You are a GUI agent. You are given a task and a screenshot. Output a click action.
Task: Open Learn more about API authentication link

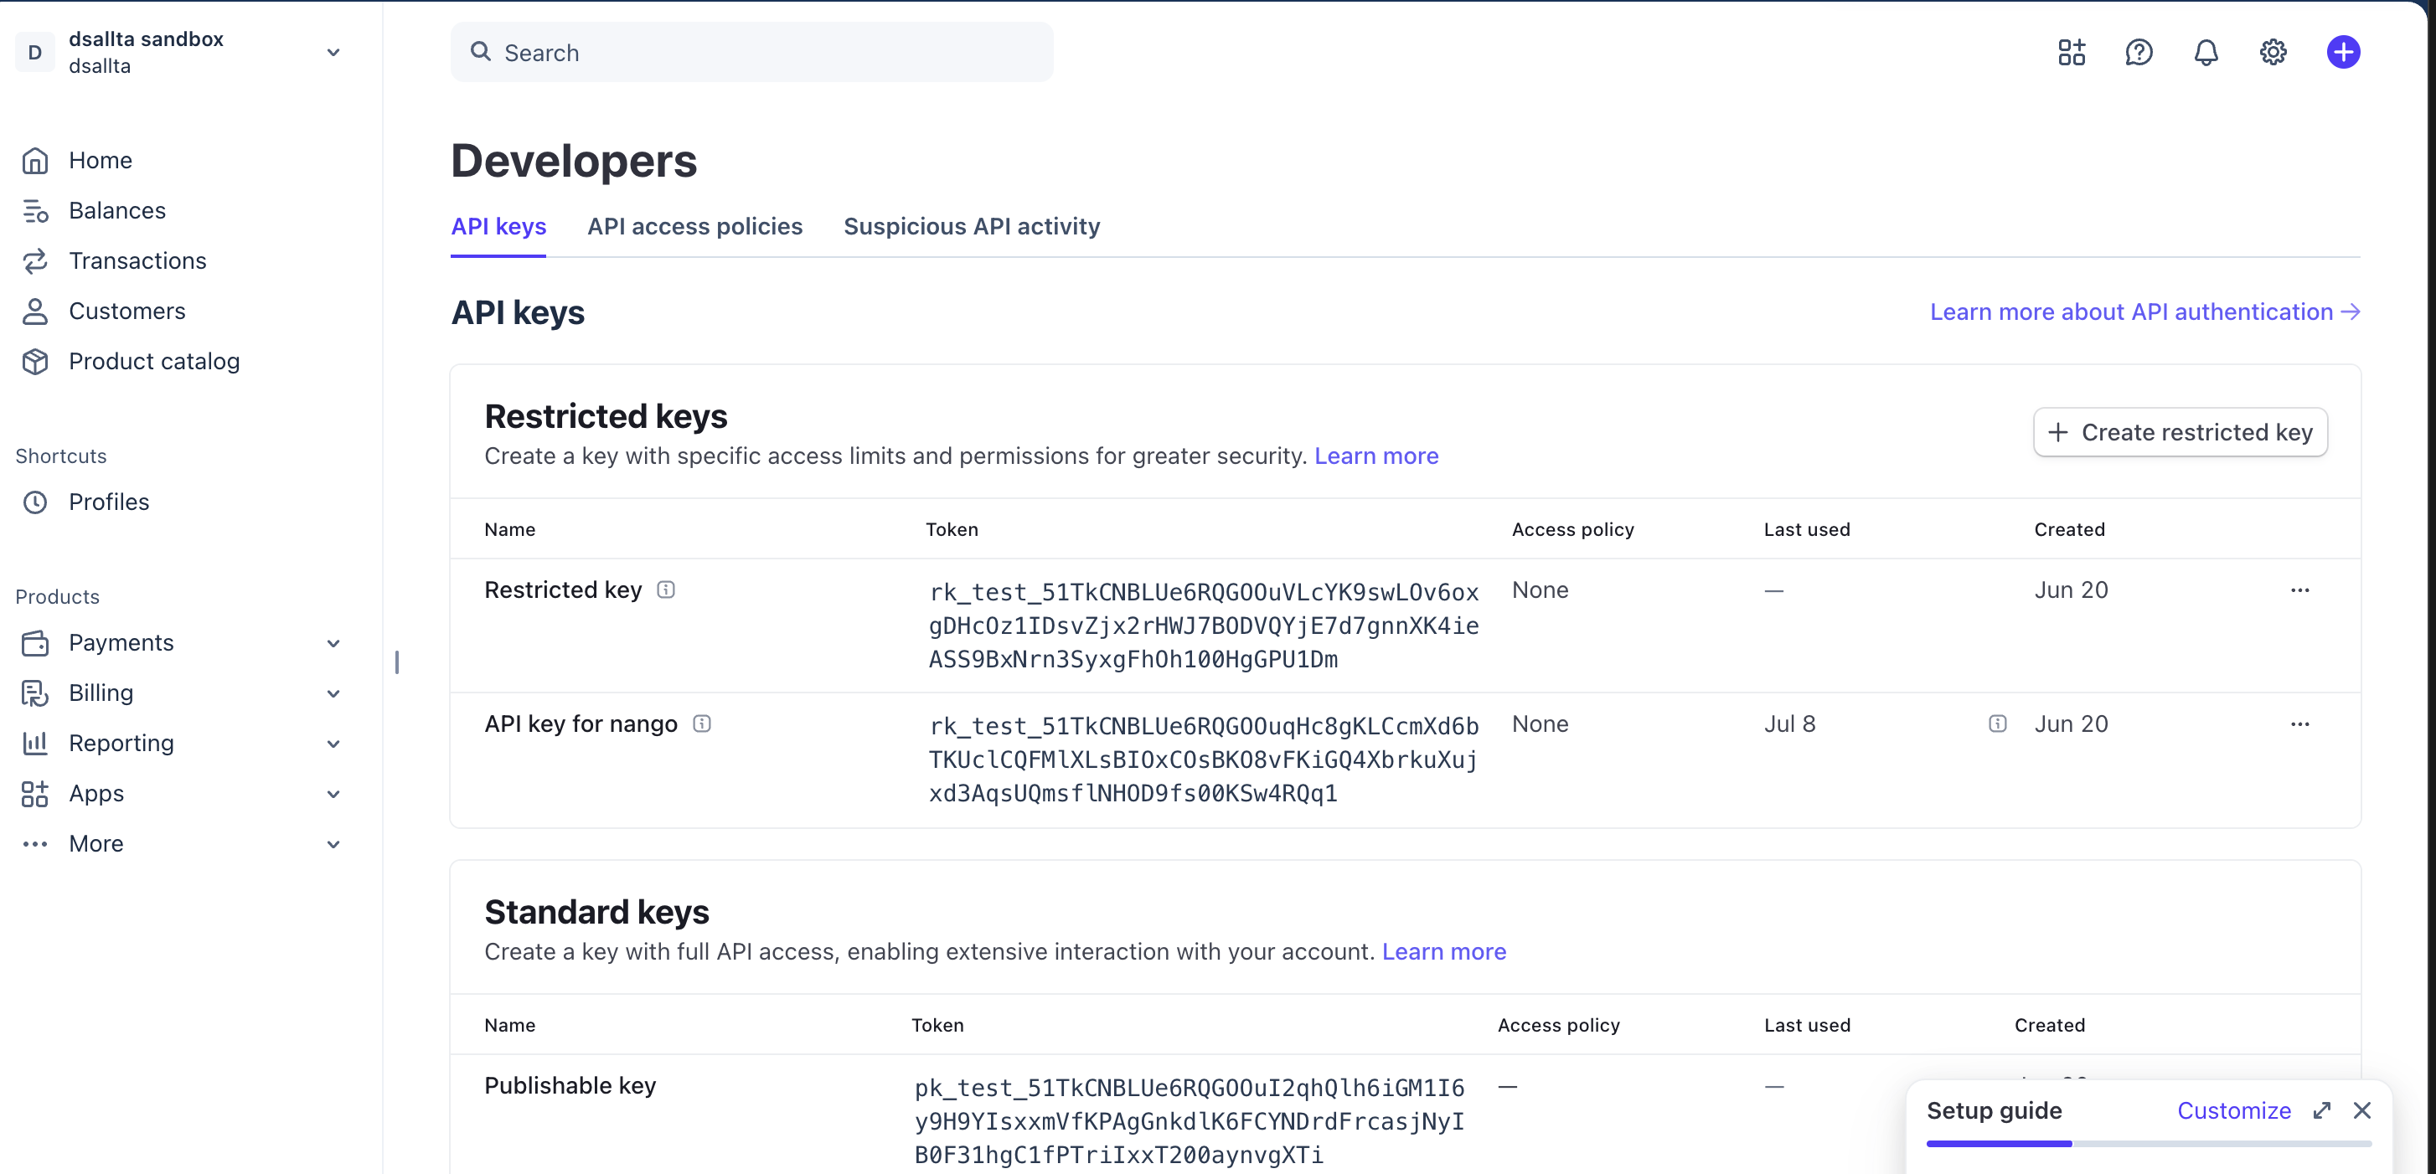pos(2144,312)
